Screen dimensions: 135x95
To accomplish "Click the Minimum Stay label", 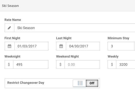I will pos(118,38).
